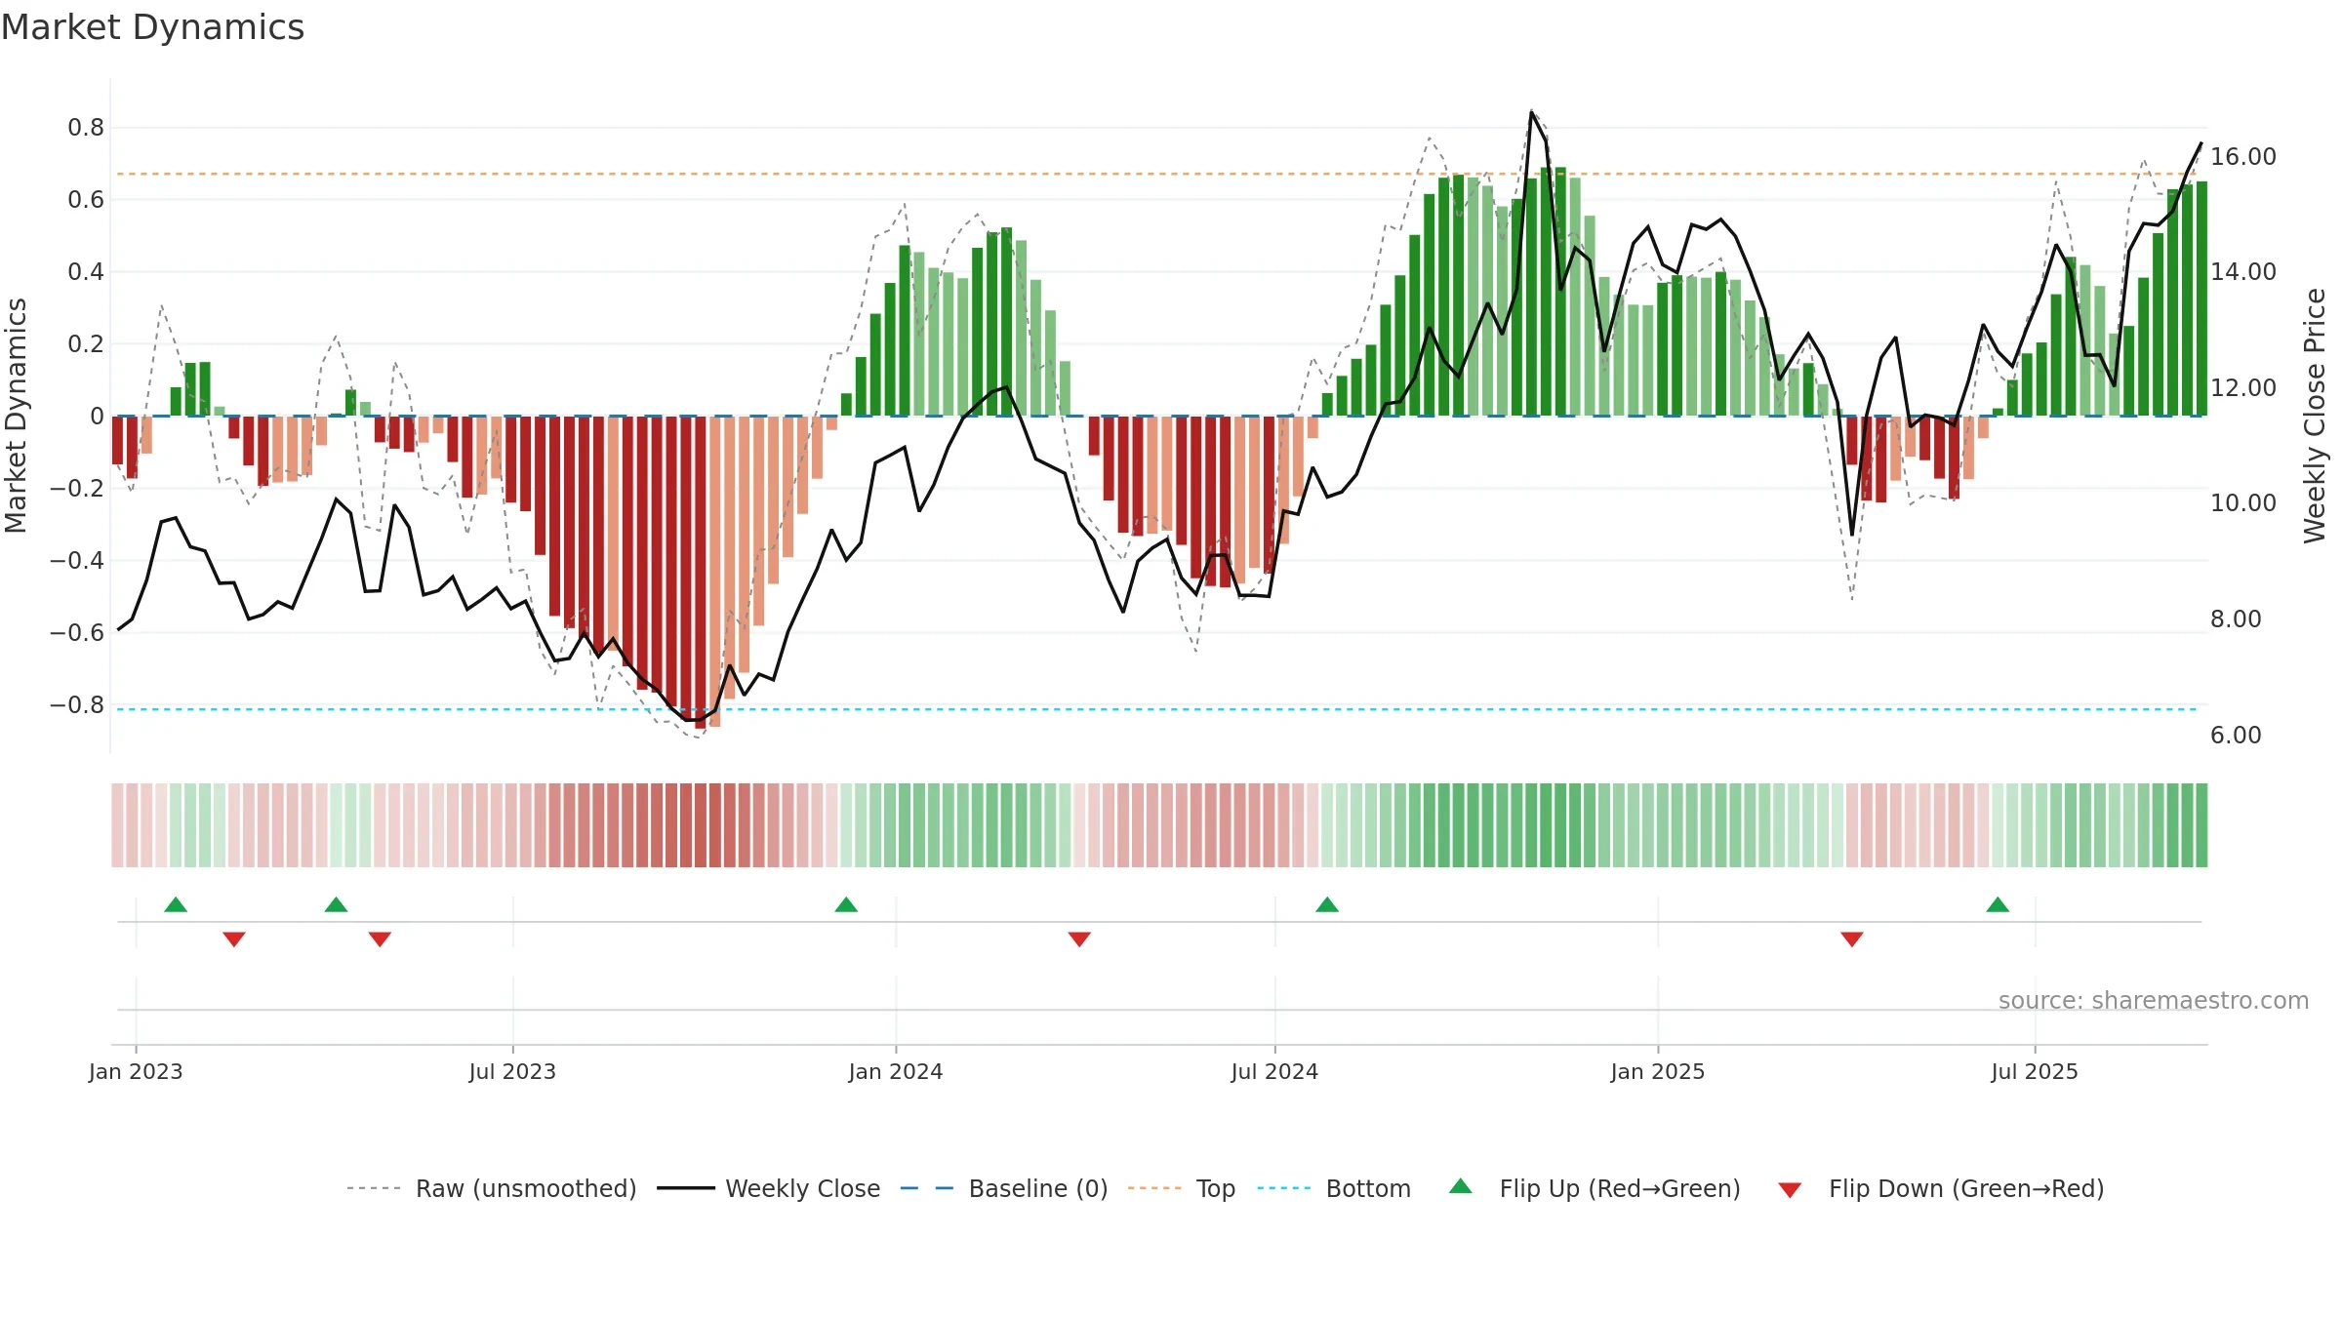
Task: Toggle the Flip Down (Green→Red) legend entry
Action: 1940,1188
